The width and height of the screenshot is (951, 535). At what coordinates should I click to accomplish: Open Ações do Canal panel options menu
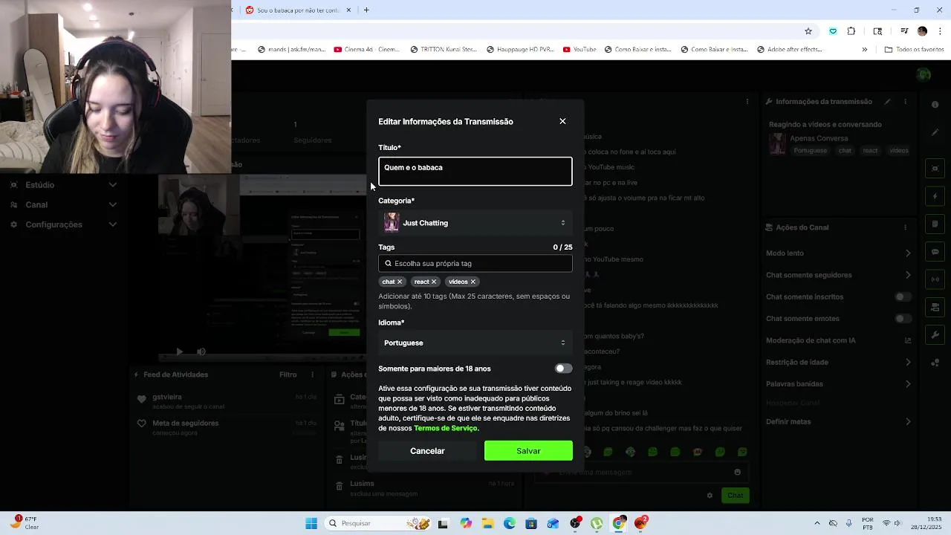click(905, 227)
